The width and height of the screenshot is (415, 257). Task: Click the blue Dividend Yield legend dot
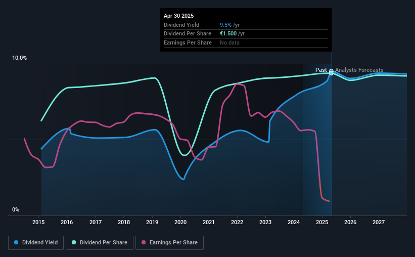16,242
